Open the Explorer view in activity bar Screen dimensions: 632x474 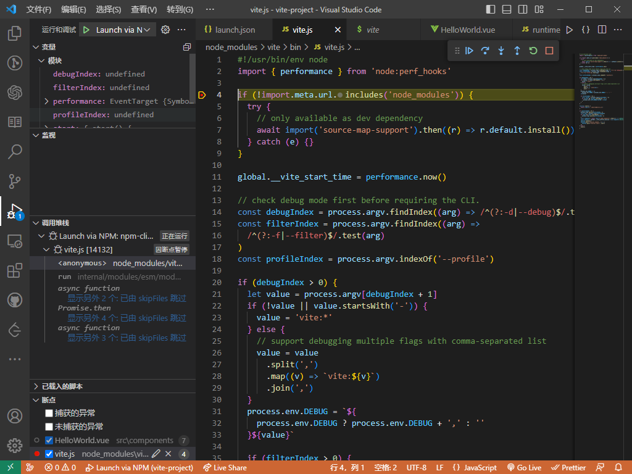click(15, 33)
